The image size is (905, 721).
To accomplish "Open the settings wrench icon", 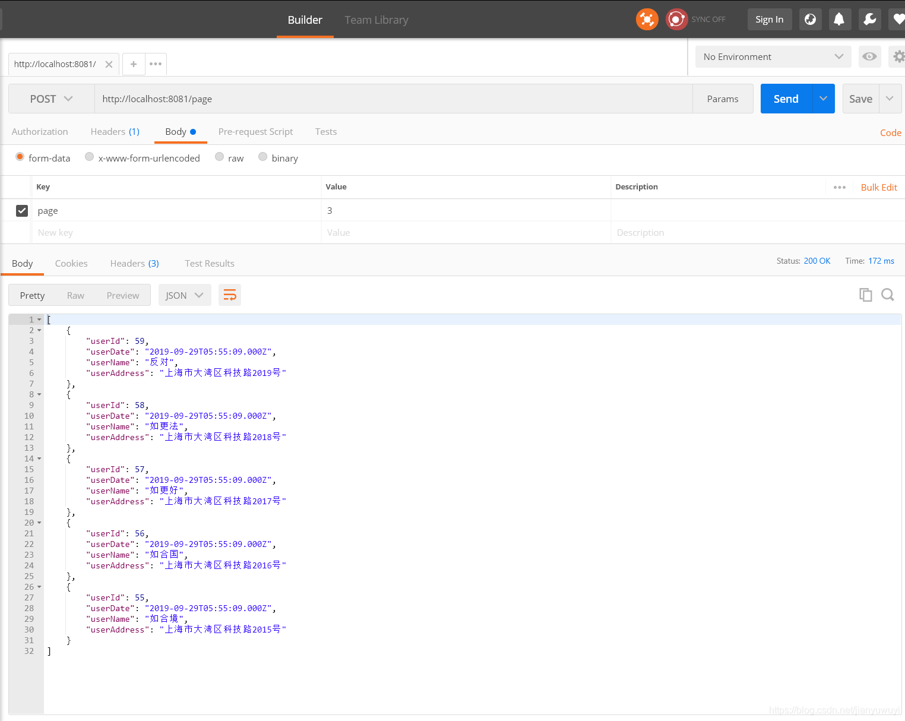I will coord(870,20).
